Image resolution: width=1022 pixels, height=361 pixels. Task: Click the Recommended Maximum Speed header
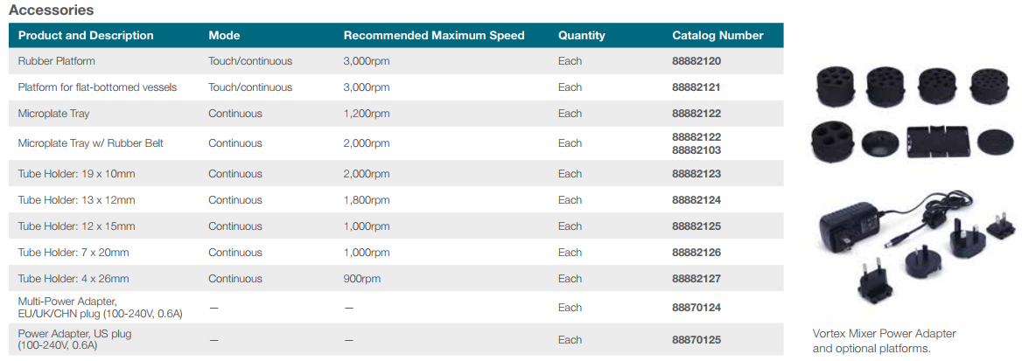tap(434, 36)
